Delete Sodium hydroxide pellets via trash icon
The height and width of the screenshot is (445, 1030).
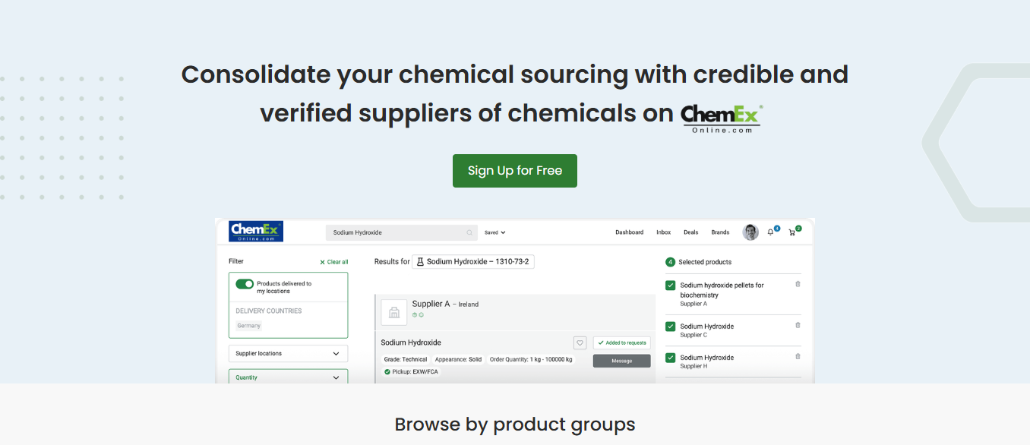[x=798, y=284]
